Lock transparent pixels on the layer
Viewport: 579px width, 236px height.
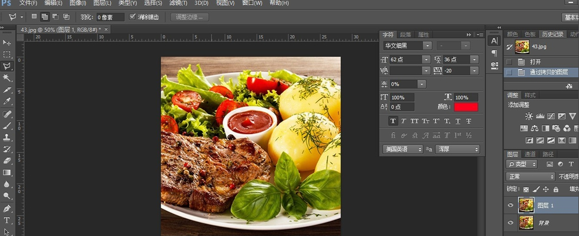(x=526, y=190)
